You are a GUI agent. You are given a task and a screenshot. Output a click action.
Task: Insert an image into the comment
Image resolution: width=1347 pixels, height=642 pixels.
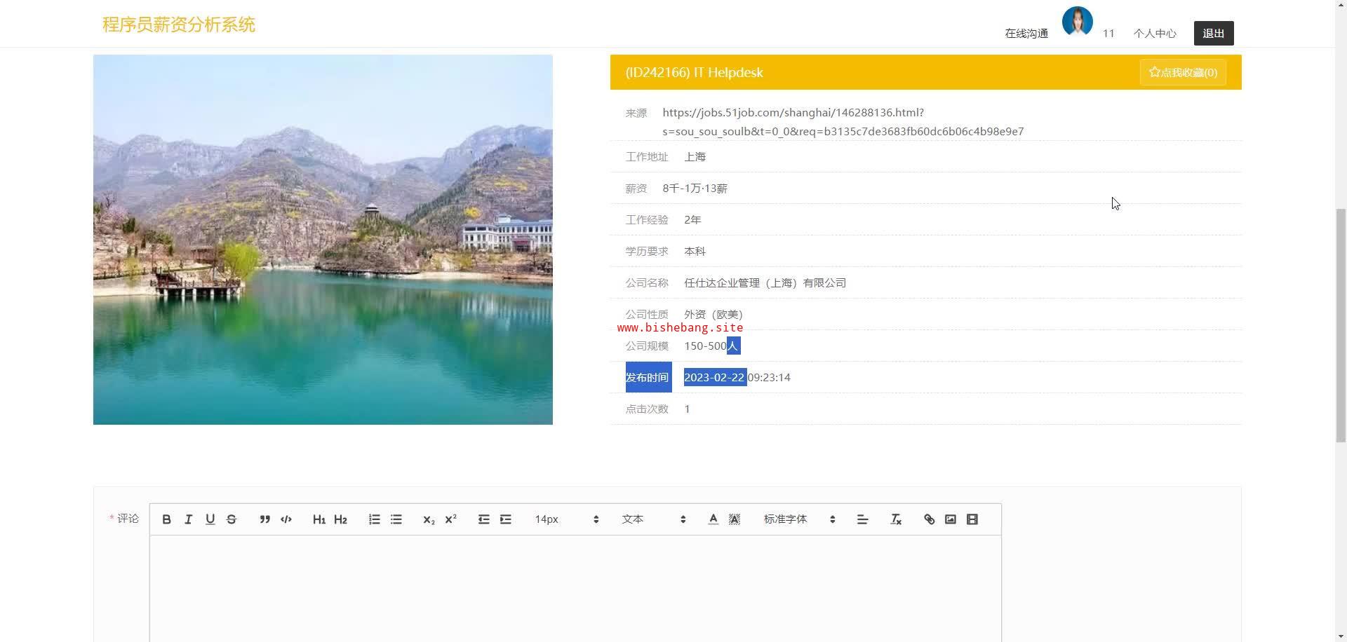pos(951,519)
